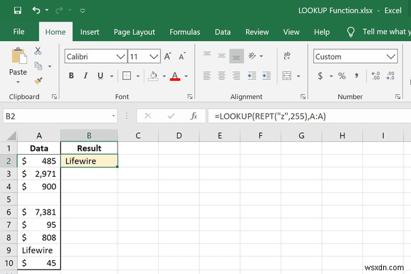Click Decrease Font Size icon

[182, 56]
